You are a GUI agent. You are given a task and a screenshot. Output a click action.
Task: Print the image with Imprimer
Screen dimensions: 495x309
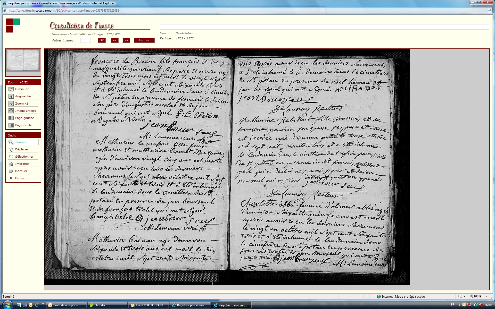click(11, 164)
